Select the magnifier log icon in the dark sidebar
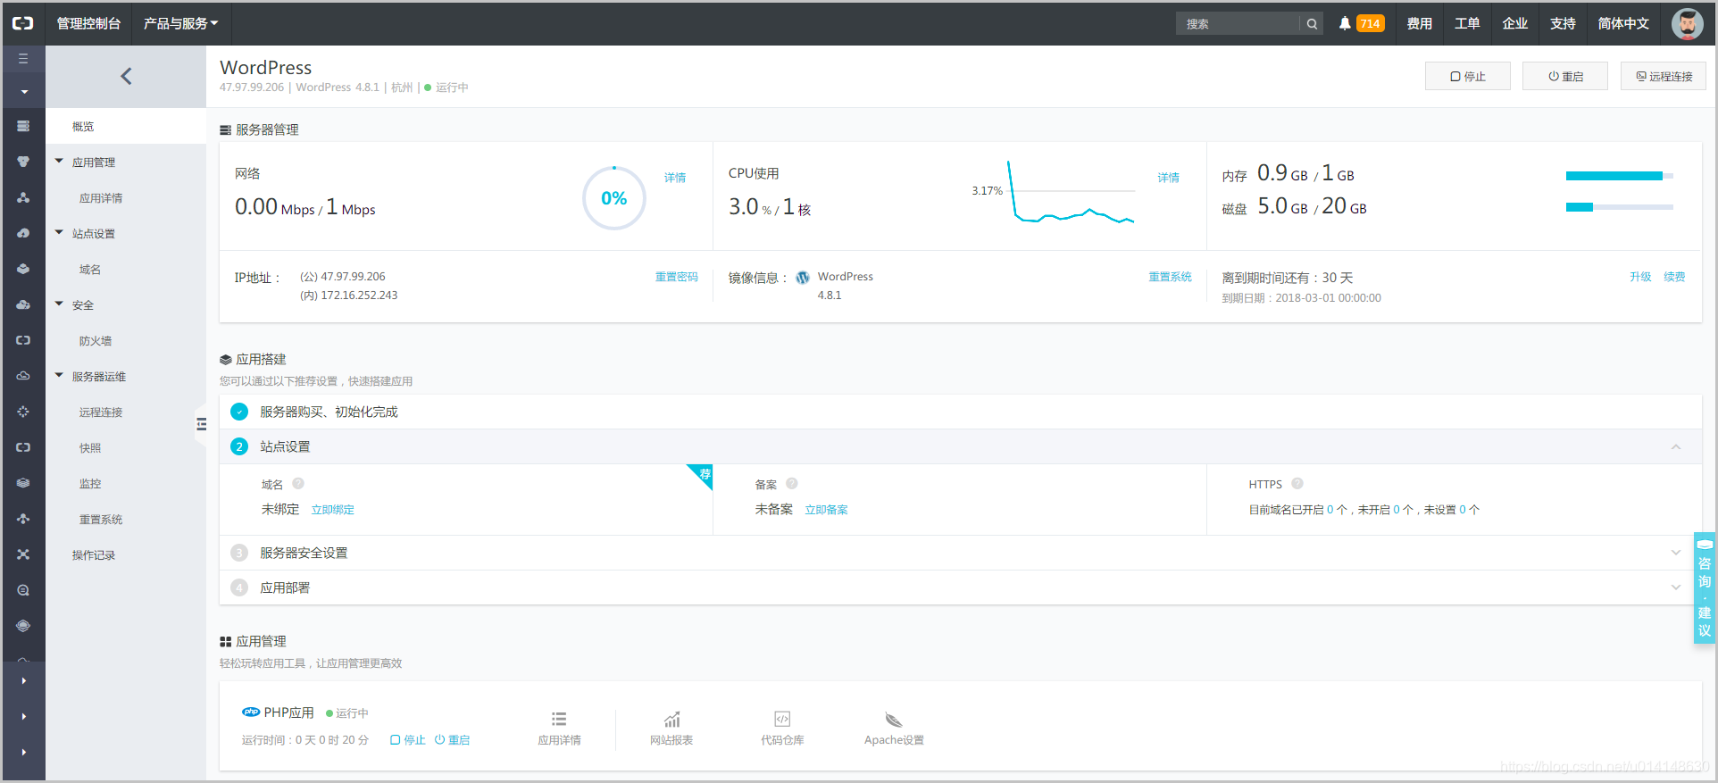 point(23,590)
